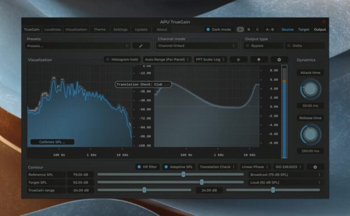
Task: Select Target monitoring
Action: coord(303,30)
